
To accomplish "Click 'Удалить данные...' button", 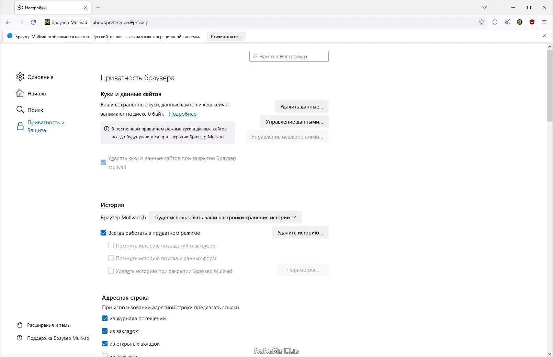I will [302, 107].
